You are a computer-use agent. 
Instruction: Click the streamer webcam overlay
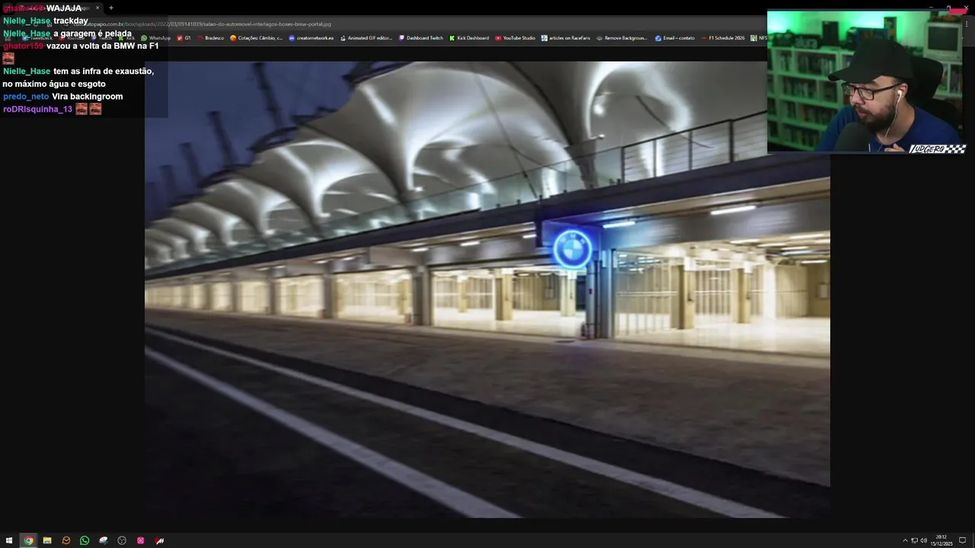866,82
